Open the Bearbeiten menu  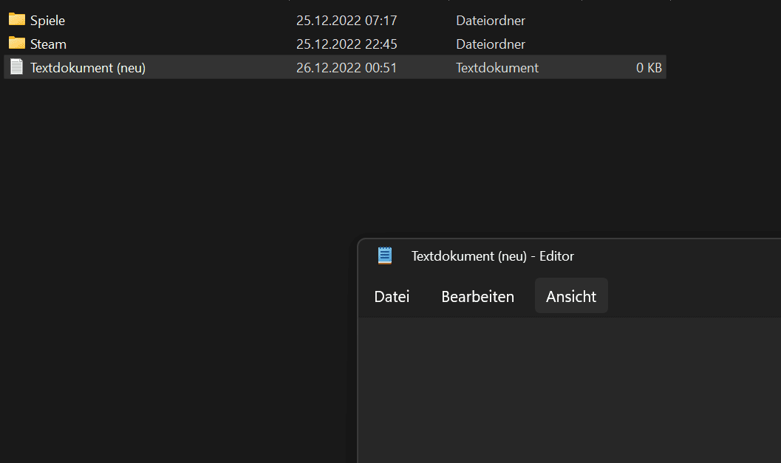tap(477, 297)
